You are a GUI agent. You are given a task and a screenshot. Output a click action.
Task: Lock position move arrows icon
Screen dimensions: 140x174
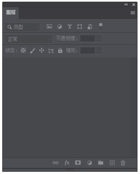click(42, 50)
